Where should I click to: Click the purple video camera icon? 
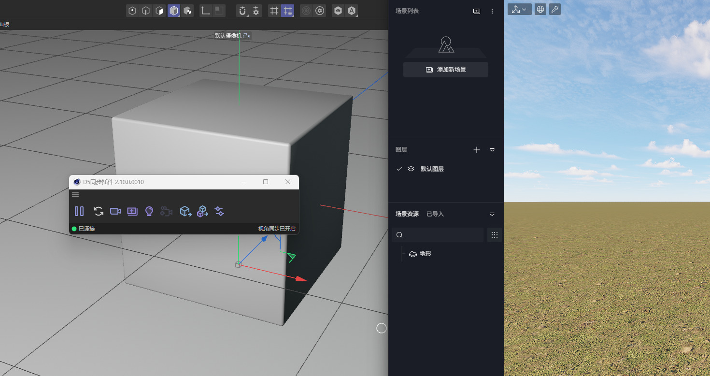click(x=115, y=211)
